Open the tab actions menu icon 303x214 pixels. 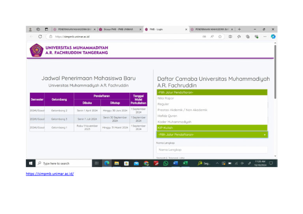(x=47, y=29)
